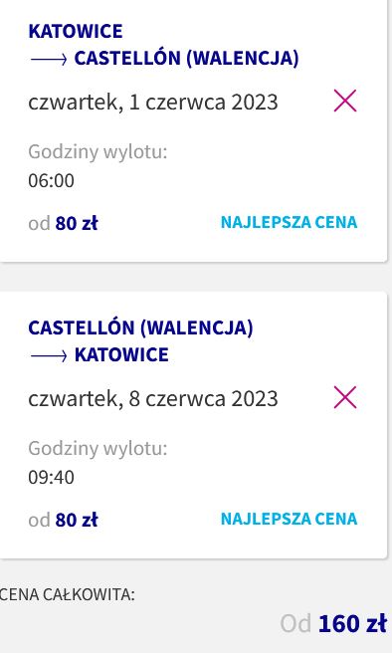Choose the 06:00 departure time
Image resolution: width=392 pixels, height=653 pixels.
click(x=51, y=181)
